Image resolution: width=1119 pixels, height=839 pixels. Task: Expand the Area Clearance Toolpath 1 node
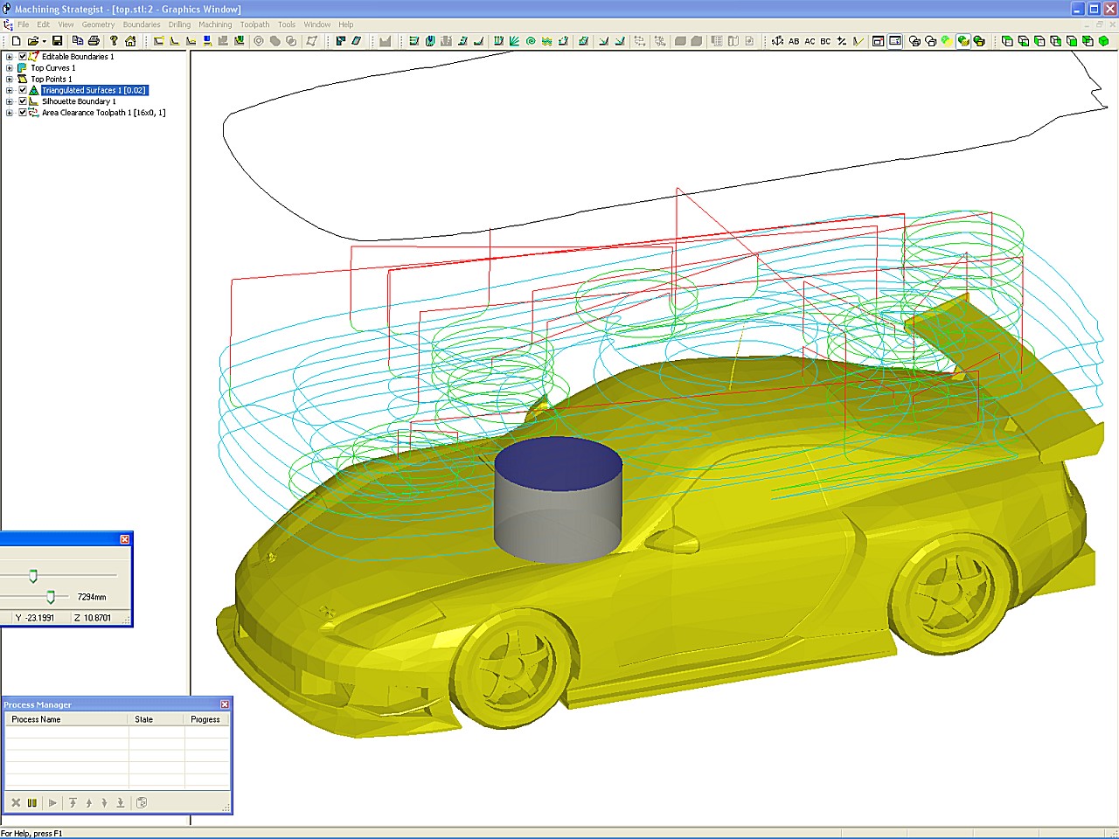coord(10,113)
